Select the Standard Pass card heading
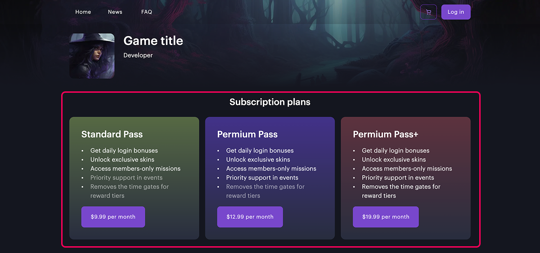Screen dimensions: 540x253 click(x=112, y=134)
